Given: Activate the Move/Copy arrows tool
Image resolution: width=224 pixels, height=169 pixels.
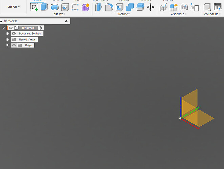Looking at the screenshot, I should (150, 7).
